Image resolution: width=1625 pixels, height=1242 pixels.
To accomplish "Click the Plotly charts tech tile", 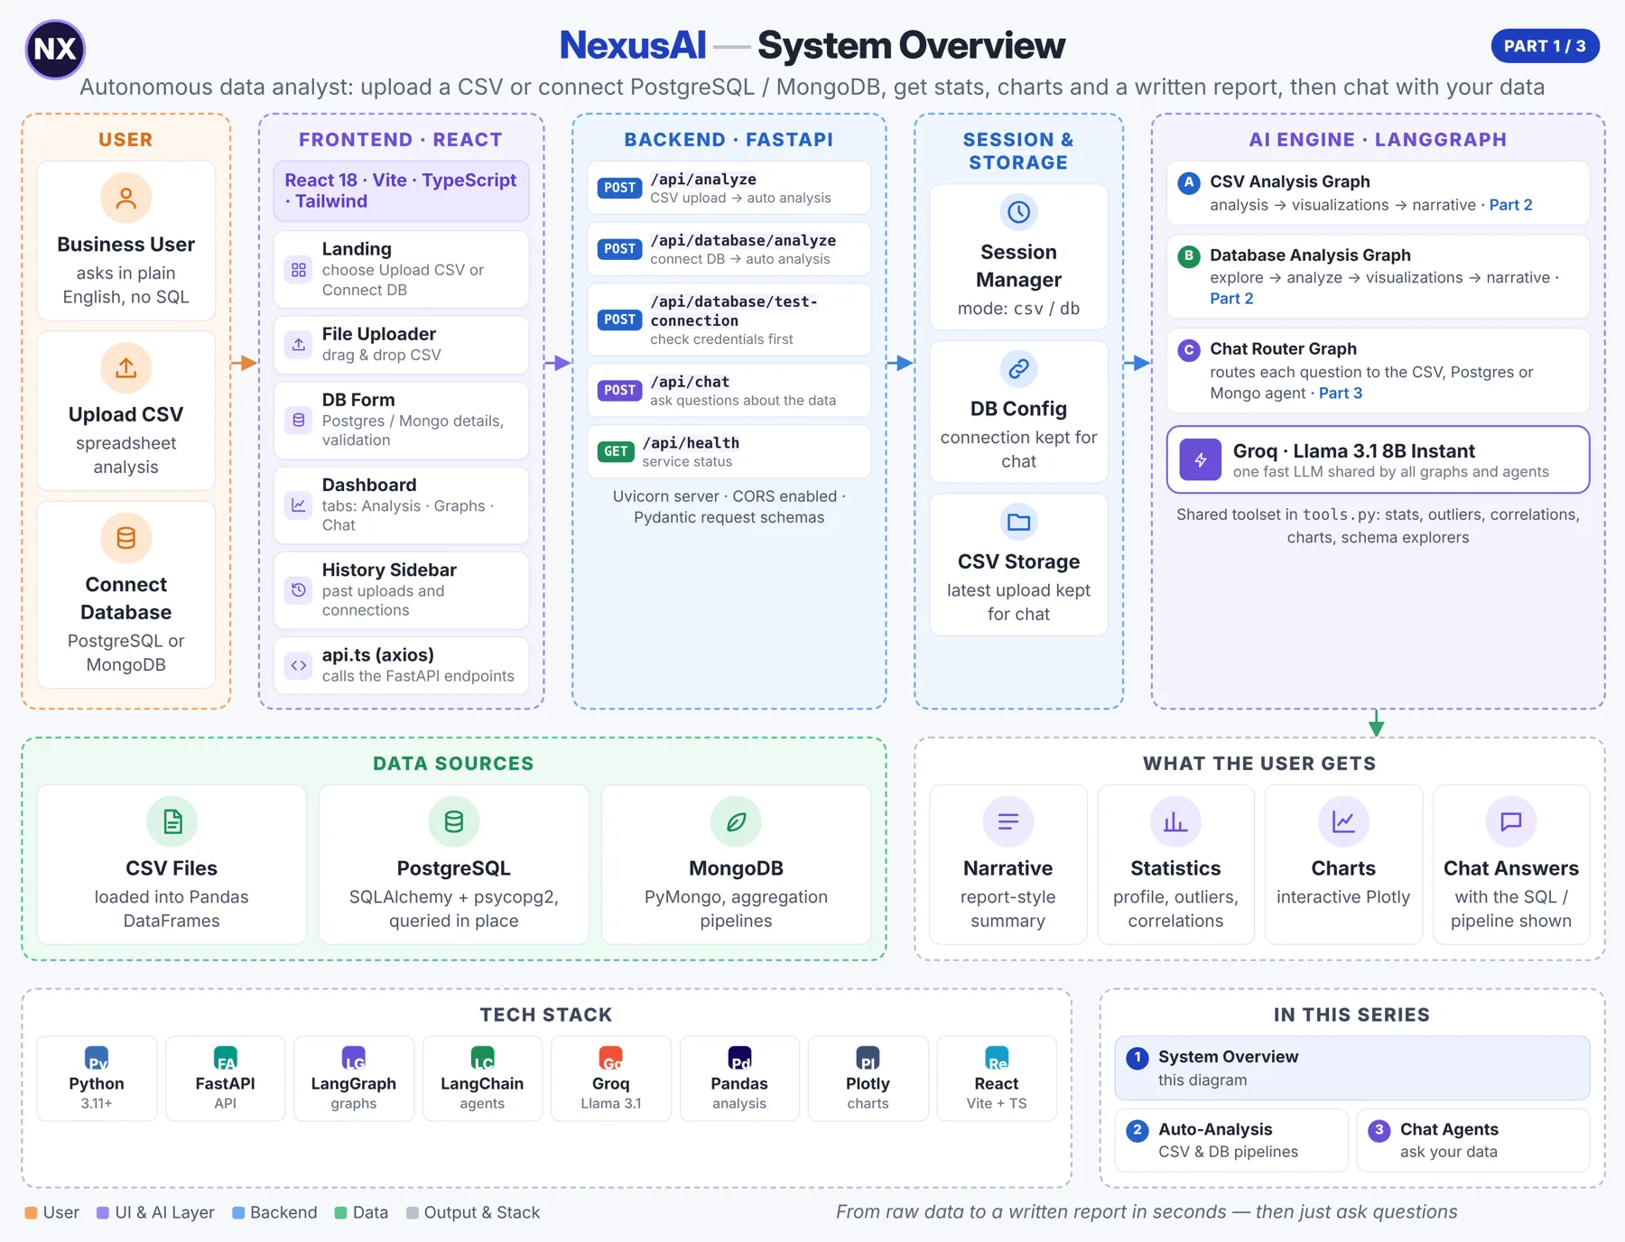I will 868,1079.
